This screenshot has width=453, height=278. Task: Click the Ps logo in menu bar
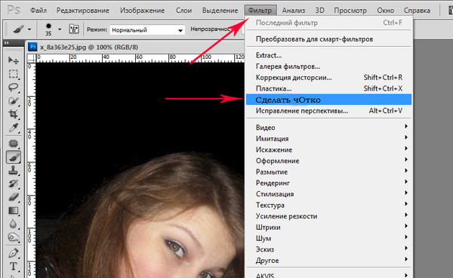pyautogui.click(x=14, y=11)
